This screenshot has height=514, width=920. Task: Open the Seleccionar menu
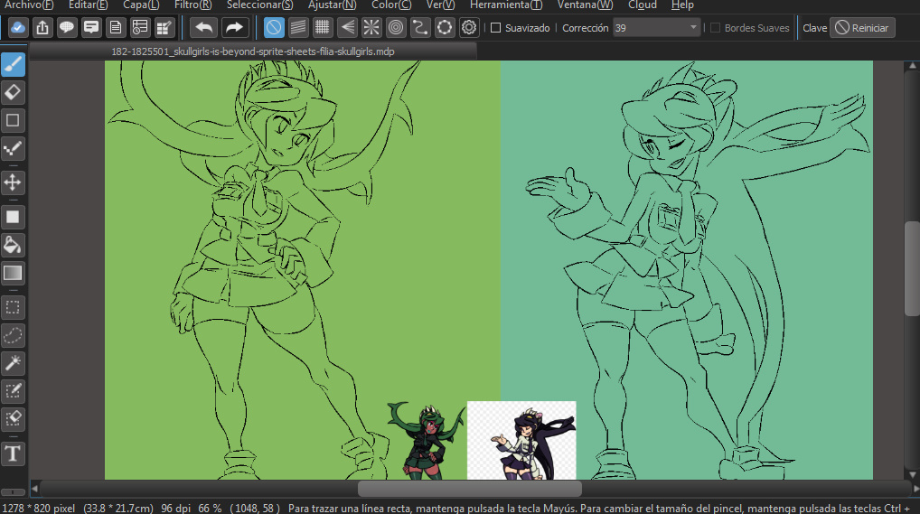tap(259, 5)
